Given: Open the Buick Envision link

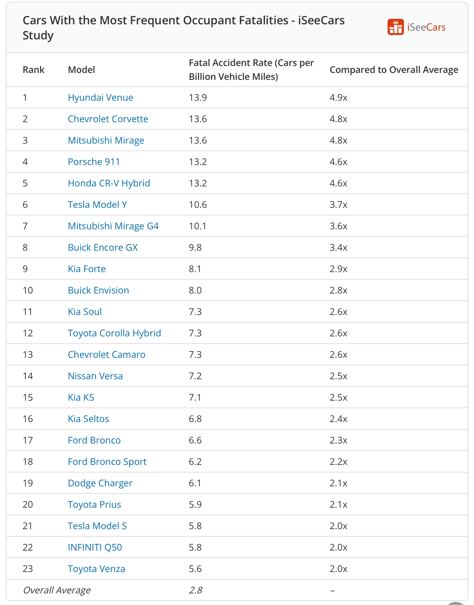Looking at the screenshot, I should tap(98, 290).
